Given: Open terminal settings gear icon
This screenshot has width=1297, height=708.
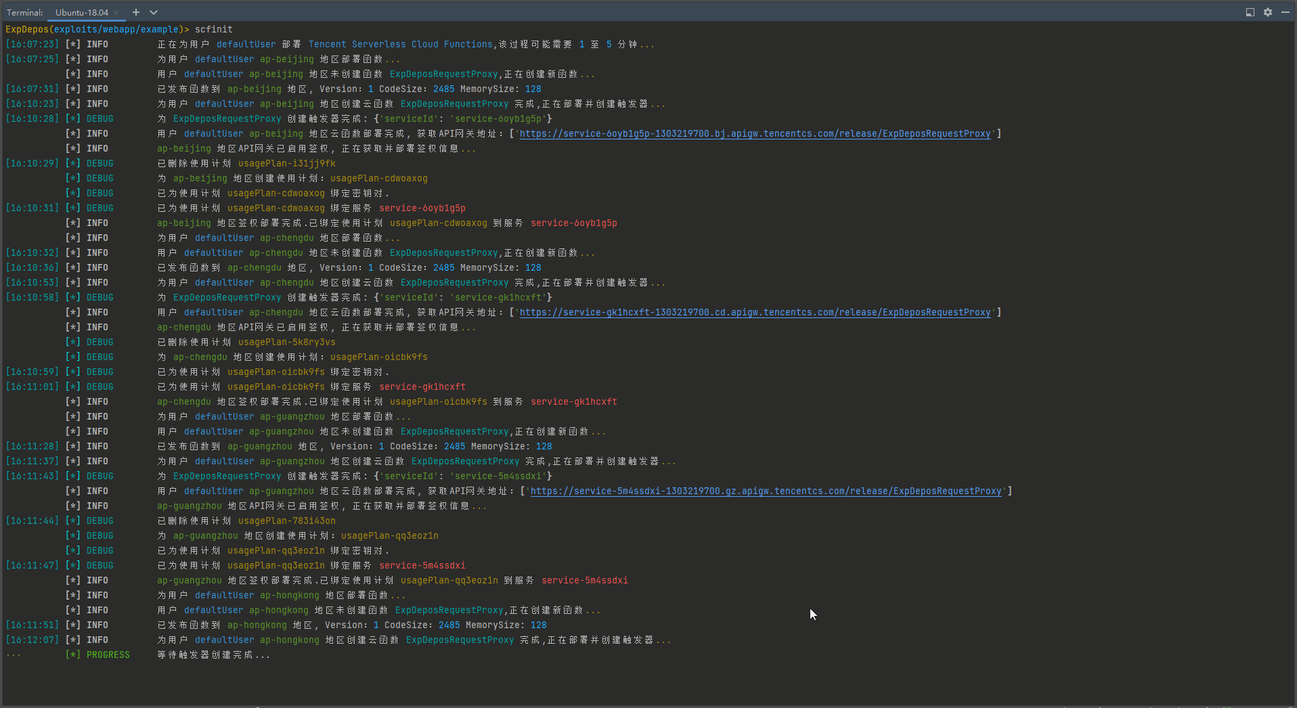Looking at the screenshot, I should coord(1268,12).
